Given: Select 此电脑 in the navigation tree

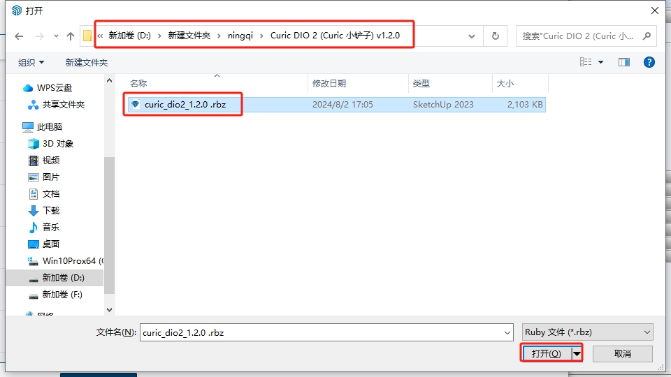Looking at the screenshot, I should (x=50, y=126).
